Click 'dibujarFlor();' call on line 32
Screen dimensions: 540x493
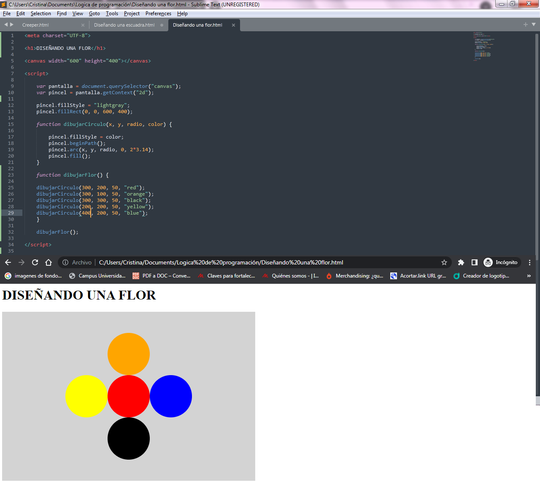(57, 232)
